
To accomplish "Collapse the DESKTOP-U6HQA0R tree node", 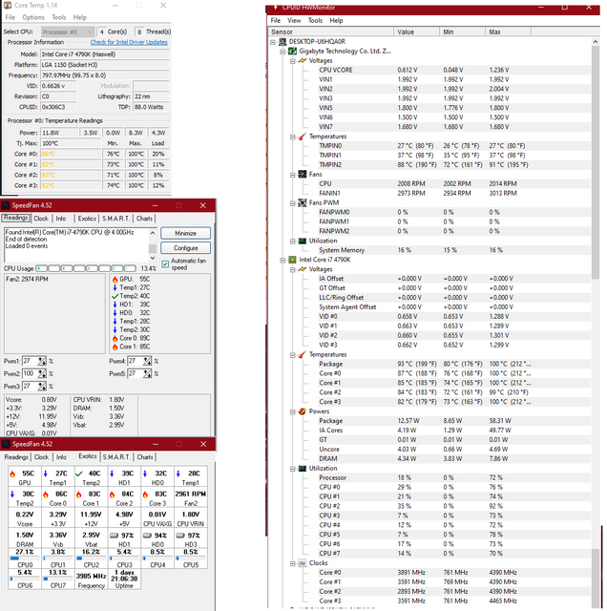I will click(273, 42).
